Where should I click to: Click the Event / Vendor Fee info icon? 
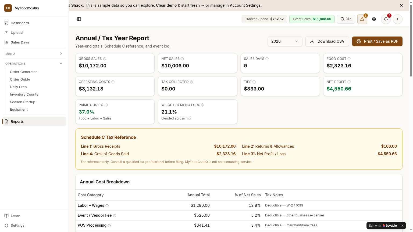pos(115,216)
